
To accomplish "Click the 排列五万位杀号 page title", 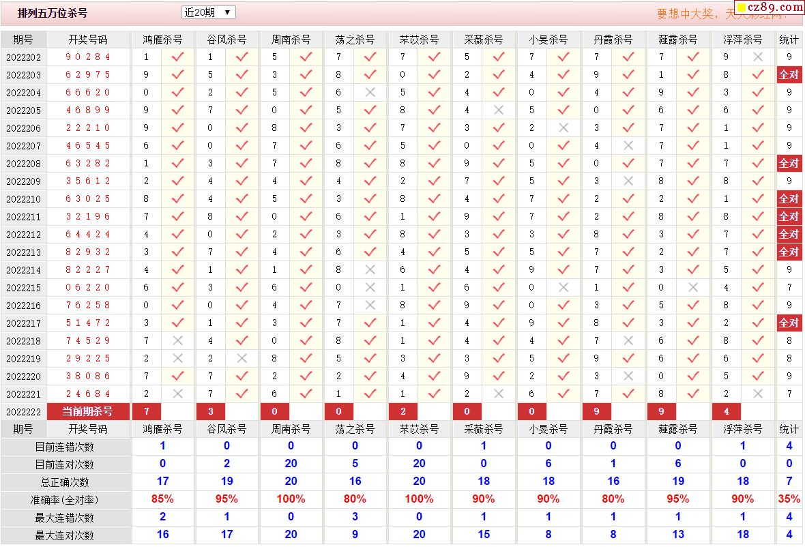I will tap(53, 14).
